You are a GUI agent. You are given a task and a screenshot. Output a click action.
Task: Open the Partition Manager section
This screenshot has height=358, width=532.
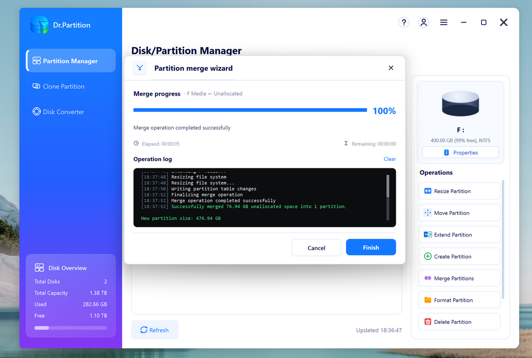[71, 61]
